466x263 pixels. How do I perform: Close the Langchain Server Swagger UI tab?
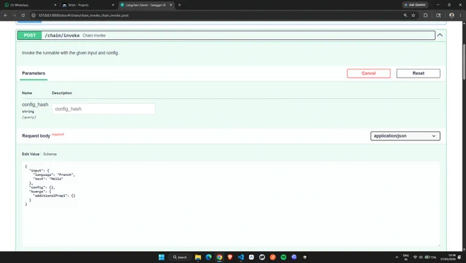click(x=171, y=5)
